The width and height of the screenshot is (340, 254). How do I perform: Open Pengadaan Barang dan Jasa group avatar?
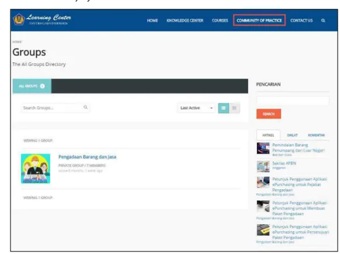click(x=36, y=169)
